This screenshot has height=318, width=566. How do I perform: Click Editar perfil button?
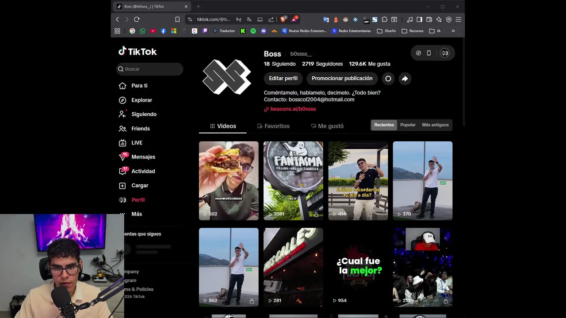pyautogui.click(x=283, y=79)
